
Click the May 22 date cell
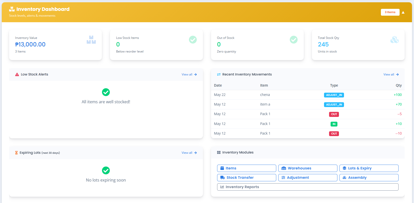[x=220, y=95]
